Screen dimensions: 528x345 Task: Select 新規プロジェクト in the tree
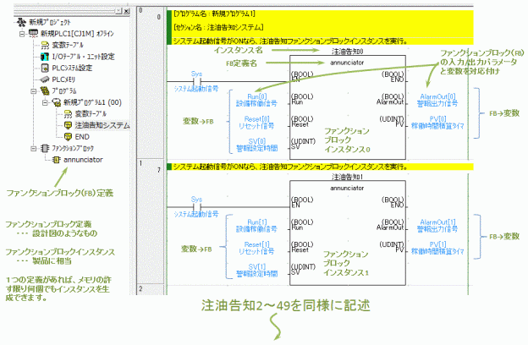pos(50,22)
